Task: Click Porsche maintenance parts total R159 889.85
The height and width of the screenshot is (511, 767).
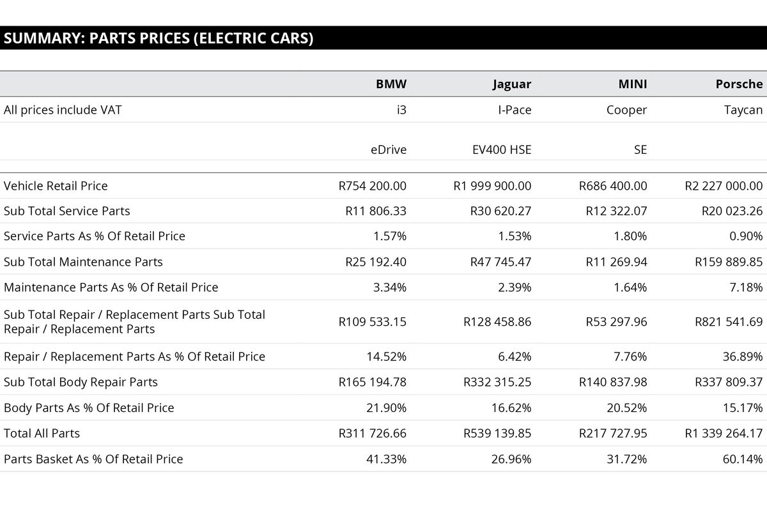Action: [x=729, y=262]
